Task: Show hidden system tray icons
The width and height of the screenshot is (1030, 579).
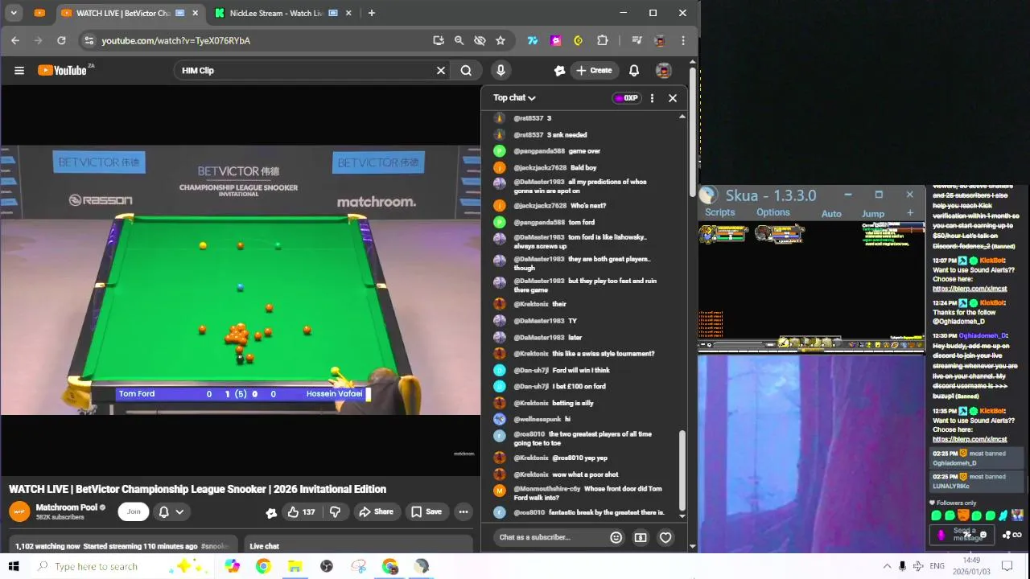Action: click(887, 566)
